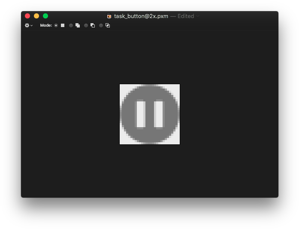
Task: Click the right pause bar in image
Action: tap(158, 114)
